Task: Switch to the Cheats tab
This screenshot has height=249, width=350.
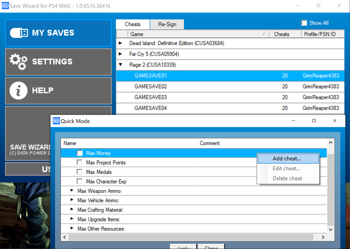Action: click(133, 24)
